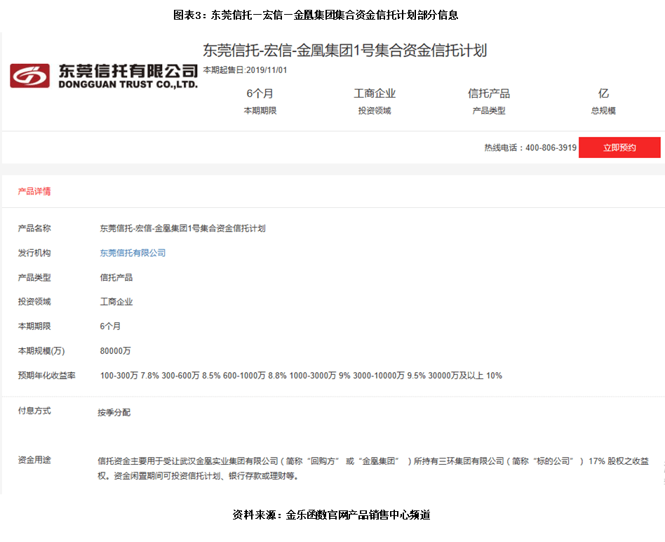Click the 投资领域 caption under 工商企业 in header

point(375,111)
